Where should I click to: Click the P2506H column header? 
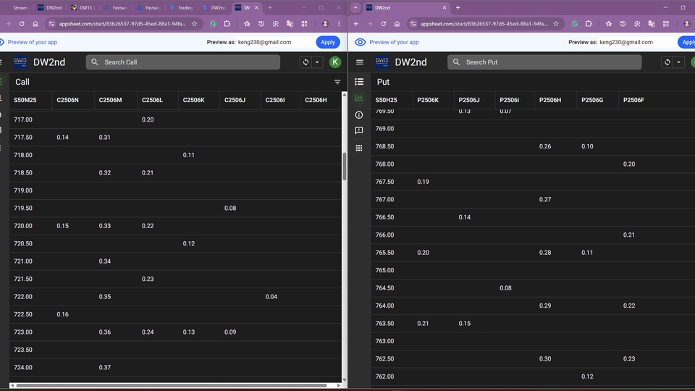(x=550, y=99)
